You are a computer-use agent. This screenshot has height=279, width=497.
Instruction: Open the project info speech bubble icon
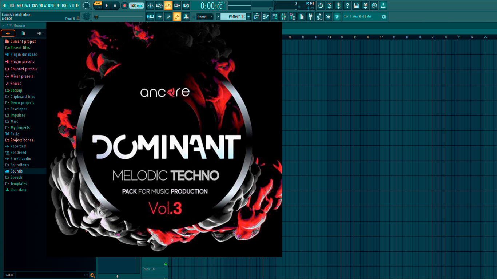(x=374, y=5)
